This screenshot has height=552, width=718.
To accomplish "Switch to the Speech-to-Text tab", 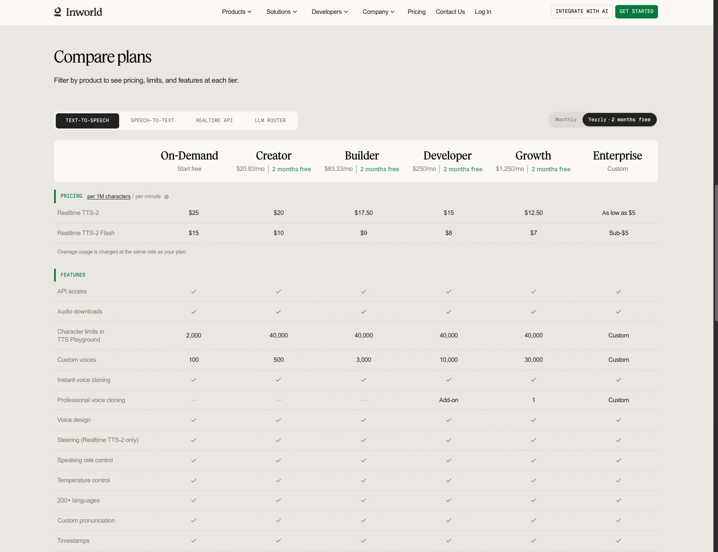I will (x=152, y=121).
